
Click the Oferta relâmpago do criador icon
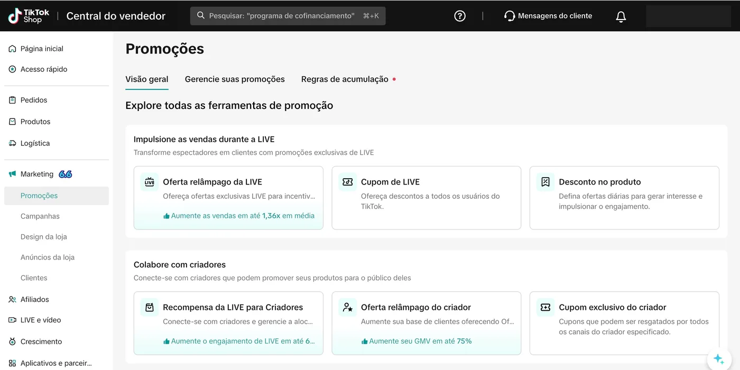(x=347, y=307)
